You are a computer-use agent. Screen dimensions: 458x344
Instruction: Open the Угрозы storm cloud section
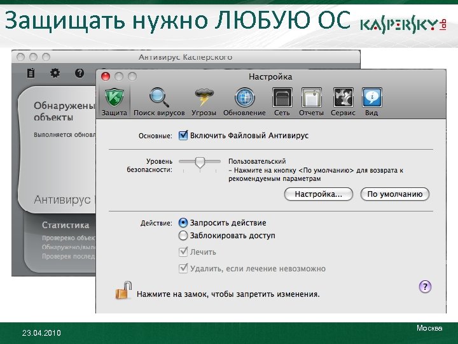click(204, 97)
